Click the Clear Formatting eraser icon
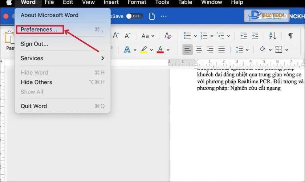Viewport: 305px width, 182px height. point(168,36)
